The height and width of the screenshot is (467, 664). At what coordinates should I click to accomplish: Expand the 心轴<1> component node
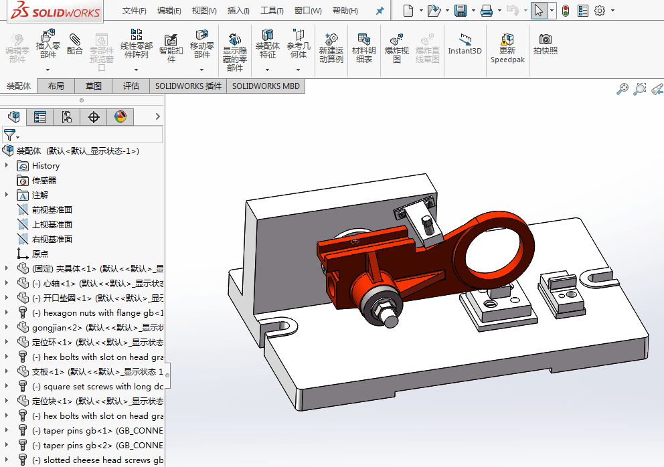pos(7,283)
